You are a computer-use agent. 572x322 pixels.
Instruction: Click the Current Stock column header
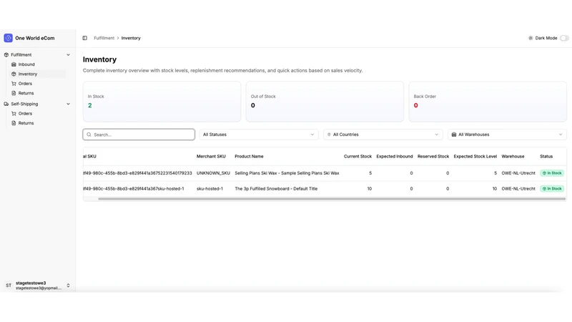(x=357, y=156)
